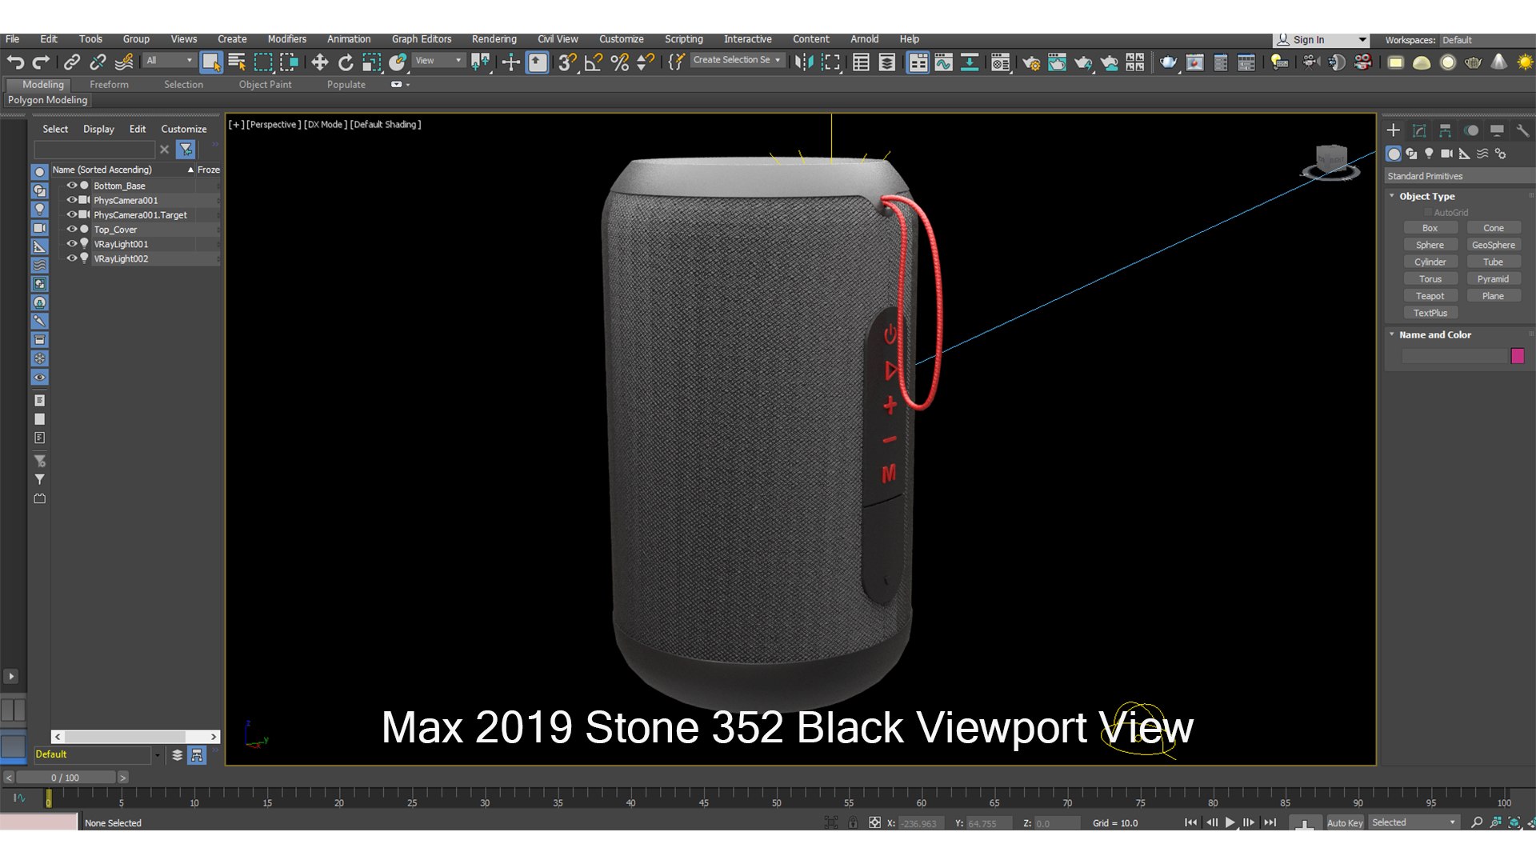Screen dimensions: 1536x864
Task: Click the Play Animation button
Action: tap(1230, 822)
